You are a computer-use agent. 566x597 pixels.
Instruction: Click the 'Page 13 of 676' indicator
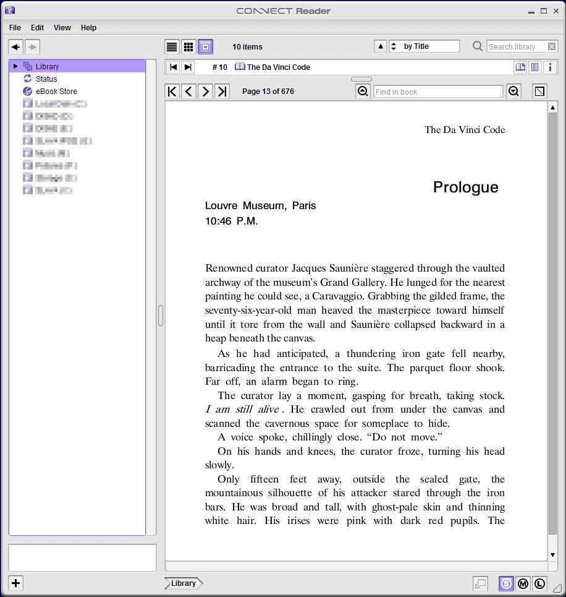268,92
